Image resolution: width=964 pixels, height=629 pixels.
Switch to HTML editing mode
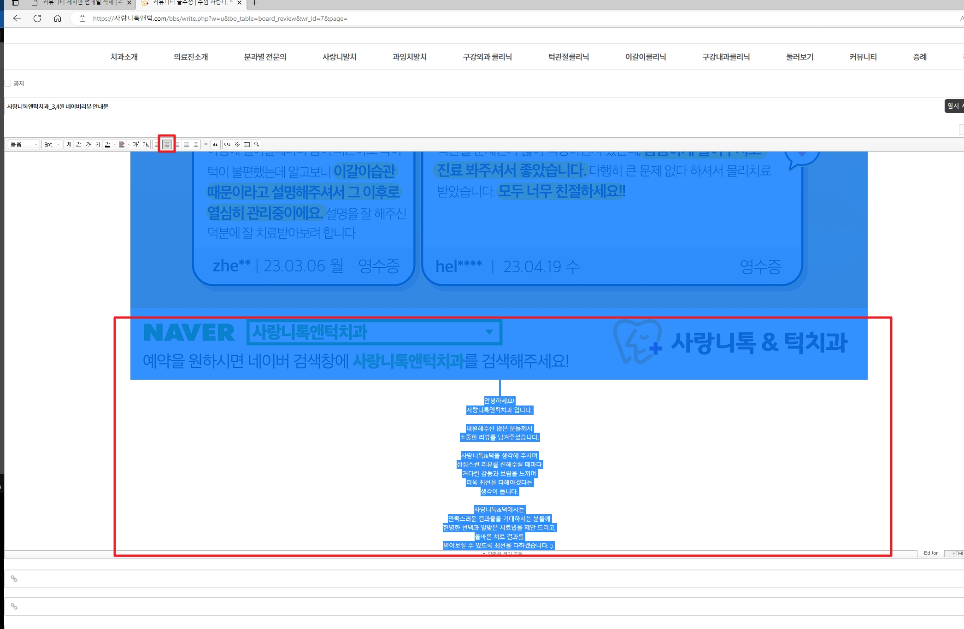click(957, 553)
